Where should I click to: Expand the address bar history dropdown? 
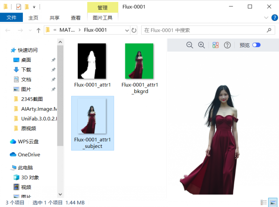(x=127, y=30)
